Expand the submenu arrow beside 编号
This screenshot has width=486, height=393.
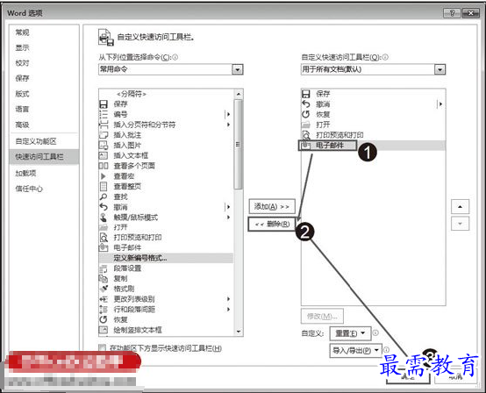point(228,114)
